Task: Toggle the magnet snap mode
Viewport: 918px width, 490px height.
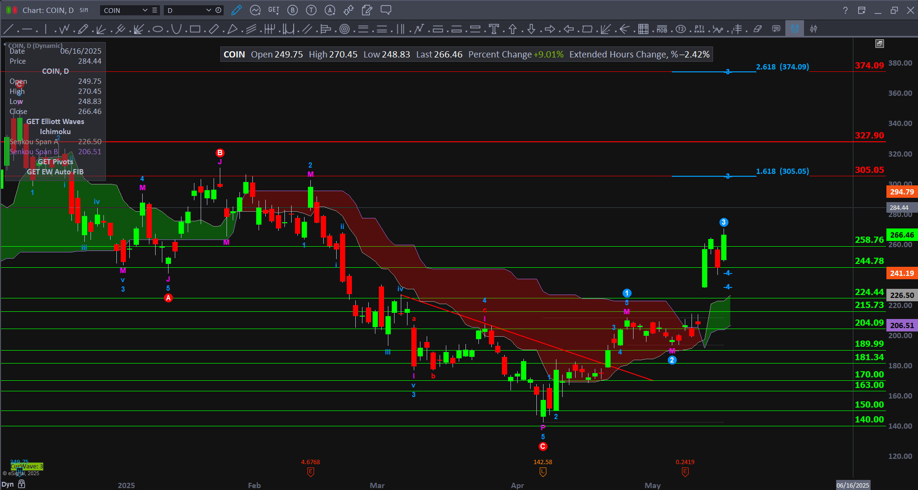Action: 794,29
